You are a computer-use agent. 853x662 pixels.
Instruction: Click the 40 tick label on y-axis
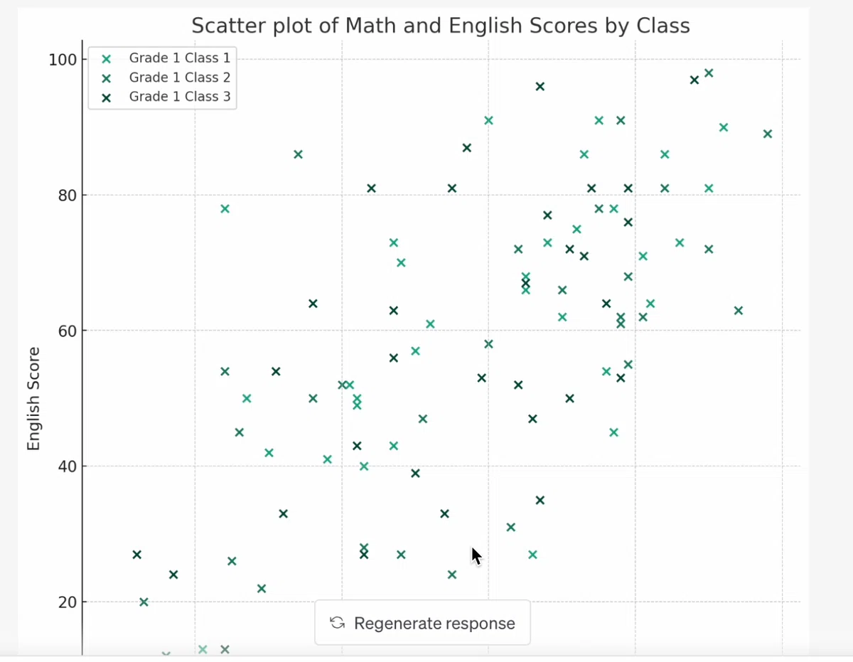(x=66, y=466)
